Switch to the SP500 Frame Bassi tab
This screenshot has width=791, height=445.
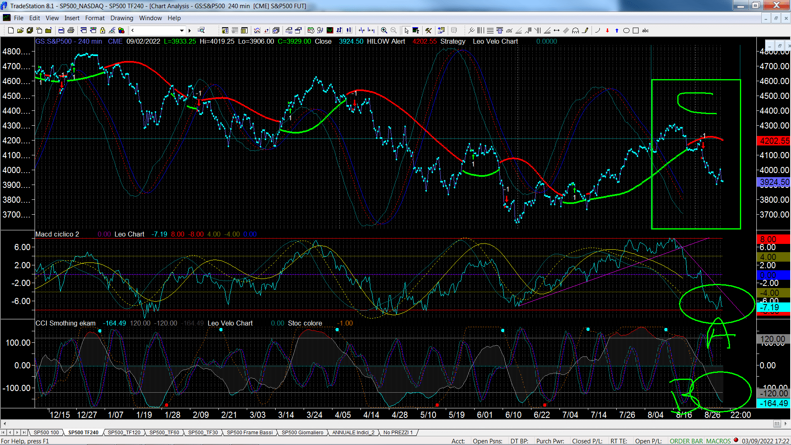[250, 432]
